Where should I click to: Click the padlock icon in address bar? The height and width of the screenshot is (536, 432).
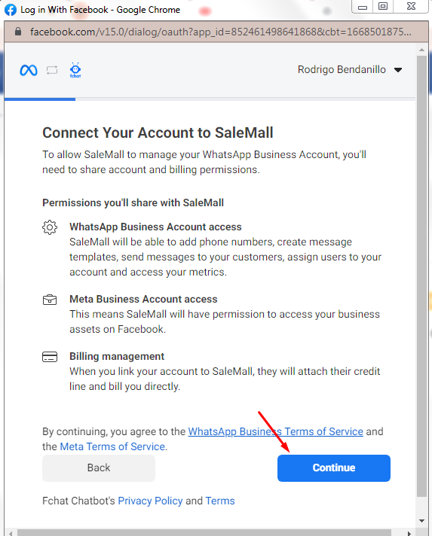point(18,32)
